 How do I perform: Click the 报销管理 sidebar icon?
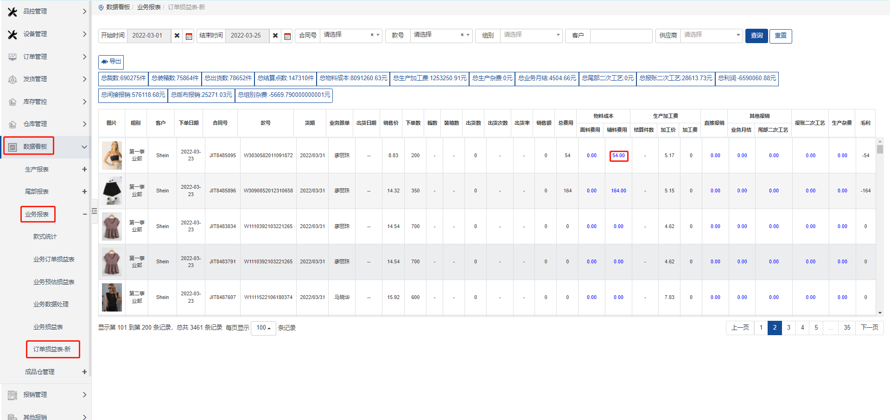tap(13, 395)
